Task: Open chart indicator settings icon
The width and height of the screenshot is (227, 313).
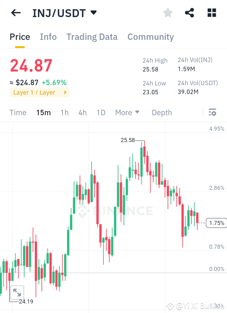Action: [212, 112]
